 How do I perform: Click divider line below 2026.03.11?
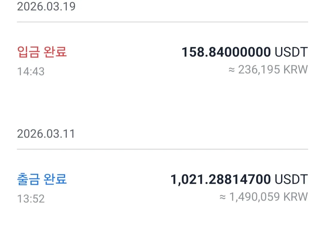coord(162,149)
